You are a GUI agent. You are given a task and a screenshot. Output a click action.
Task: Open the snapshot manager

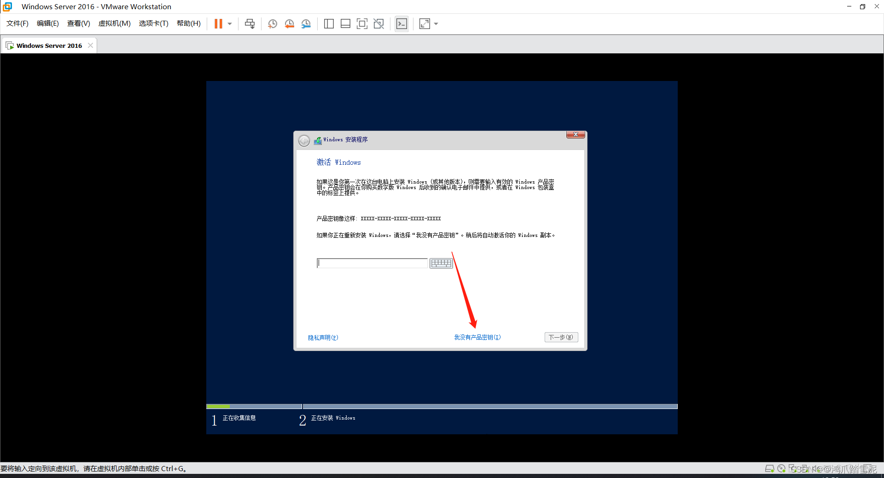coord(306,23)
